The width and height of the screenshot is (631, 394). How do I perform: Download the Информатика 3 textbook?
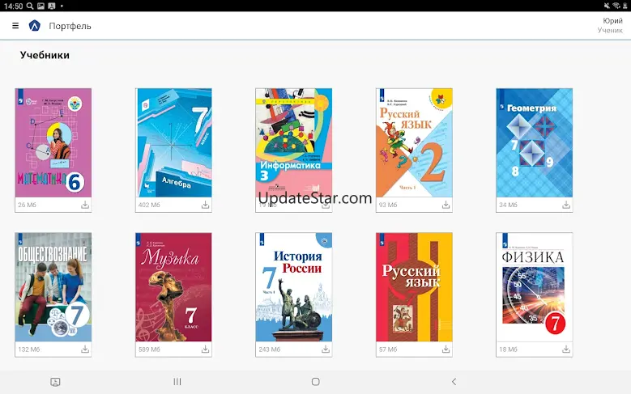pyautogui.click(x=326, y=205)
